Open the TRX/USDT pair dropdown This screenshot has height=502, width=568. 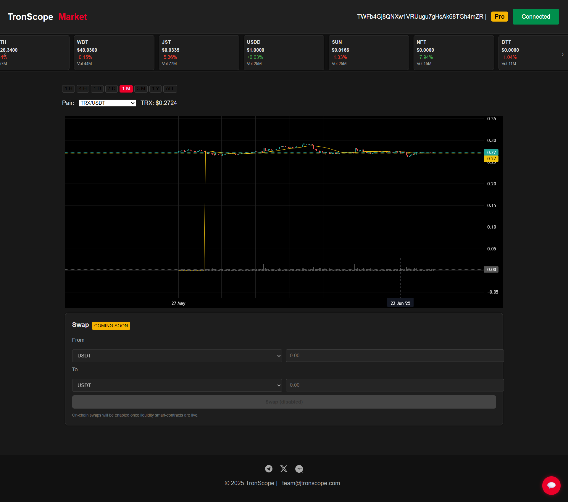(107, 103)
